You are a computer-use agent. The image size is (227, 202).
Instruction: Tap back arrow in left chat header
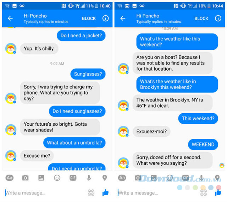point(10,18)
